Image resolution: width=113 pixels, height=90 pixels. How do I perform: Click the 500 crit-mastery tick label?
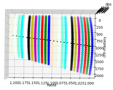(99, 34)
